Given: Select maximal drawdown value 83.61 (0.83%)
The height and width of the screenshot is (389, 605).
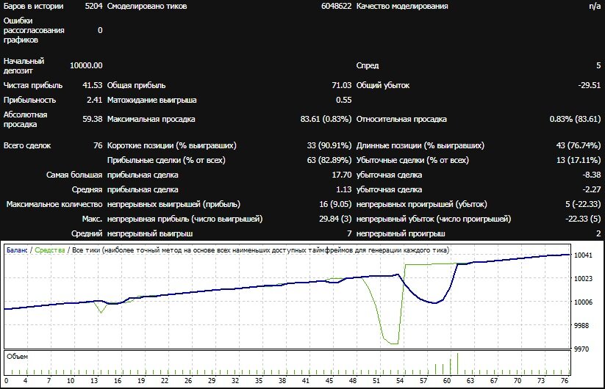Looking at the screenshot, I should click(x=326, y=120).
